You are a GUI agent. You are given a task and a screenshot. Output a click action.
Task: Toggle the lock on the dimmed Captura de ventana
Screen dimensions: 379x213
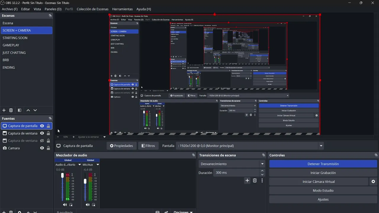coord(48,141)
